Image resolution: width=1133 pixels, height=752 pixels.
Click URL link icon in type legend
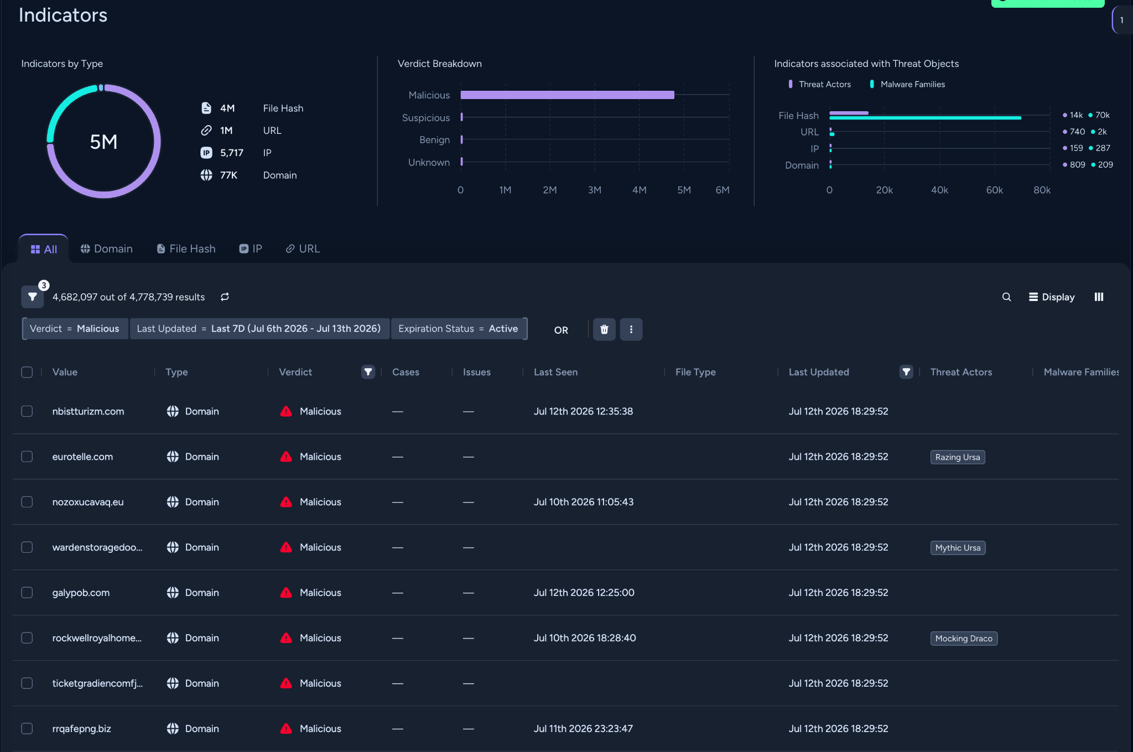coord(206,131)
